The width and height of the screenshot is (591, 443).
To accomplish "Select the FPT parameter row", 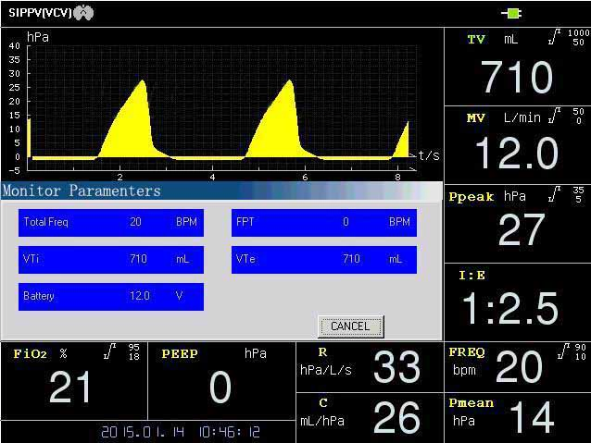I will click(x=323, y=223).
